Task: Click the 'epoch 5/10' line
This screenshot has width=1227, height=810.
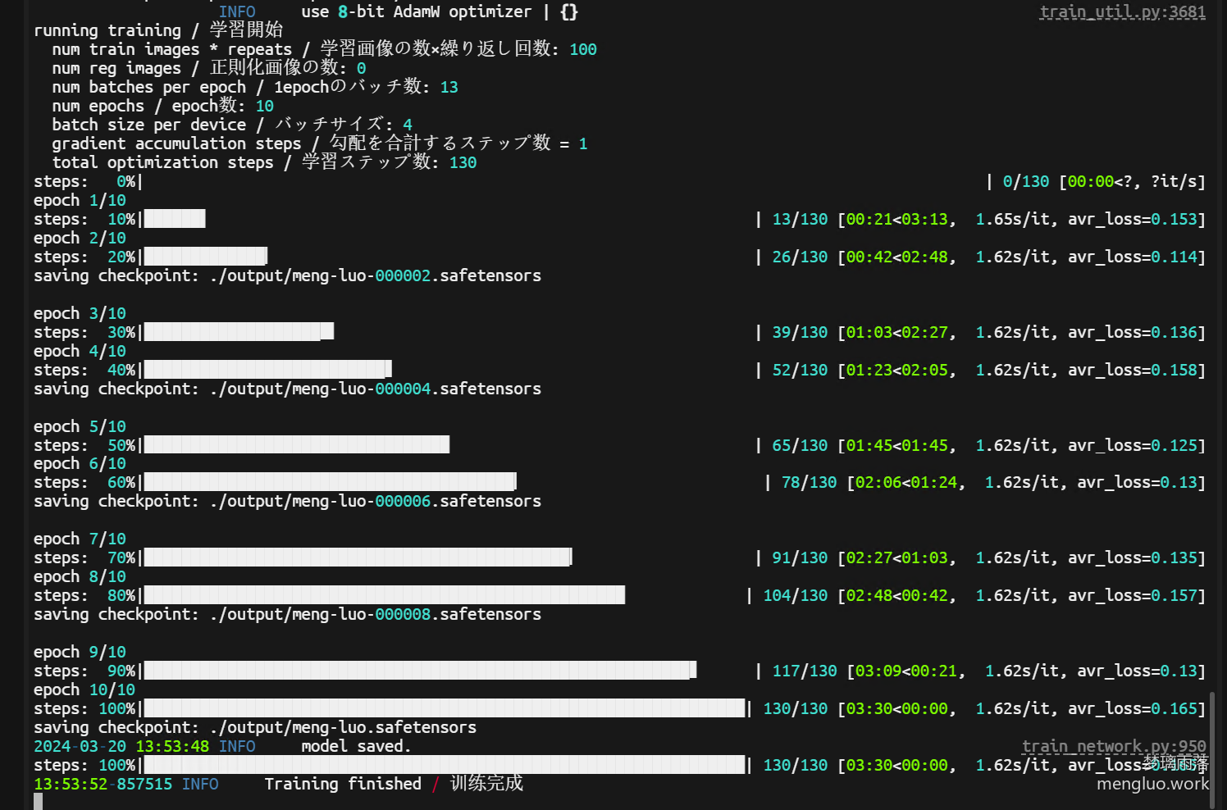Action: 80,426
